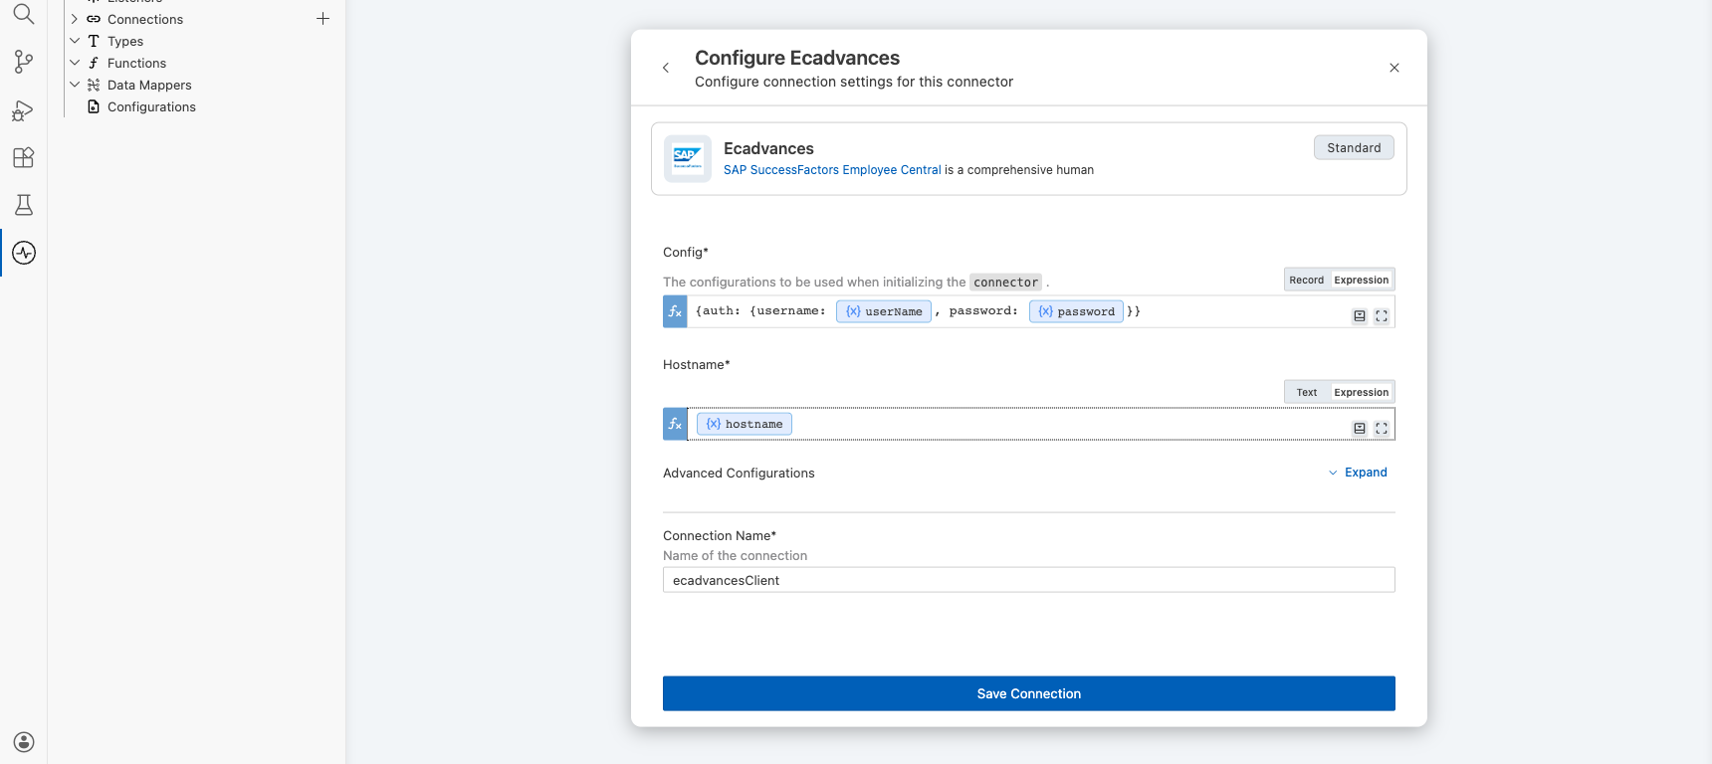
Task: Collapse the Data Mappers tree node
Action: coord(75,85)
